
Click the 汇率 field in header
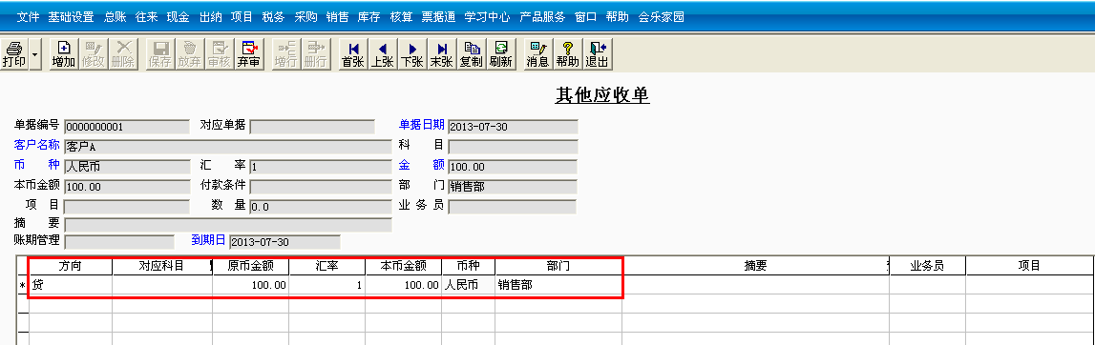tap(321, 168)
